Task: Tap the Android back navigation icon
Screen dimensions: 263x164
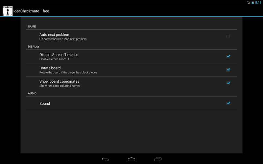Action: (105, 159)
